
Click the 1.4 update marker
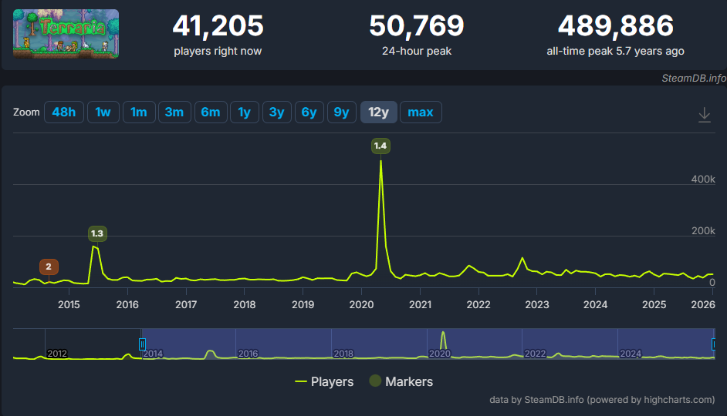point(380,146)
